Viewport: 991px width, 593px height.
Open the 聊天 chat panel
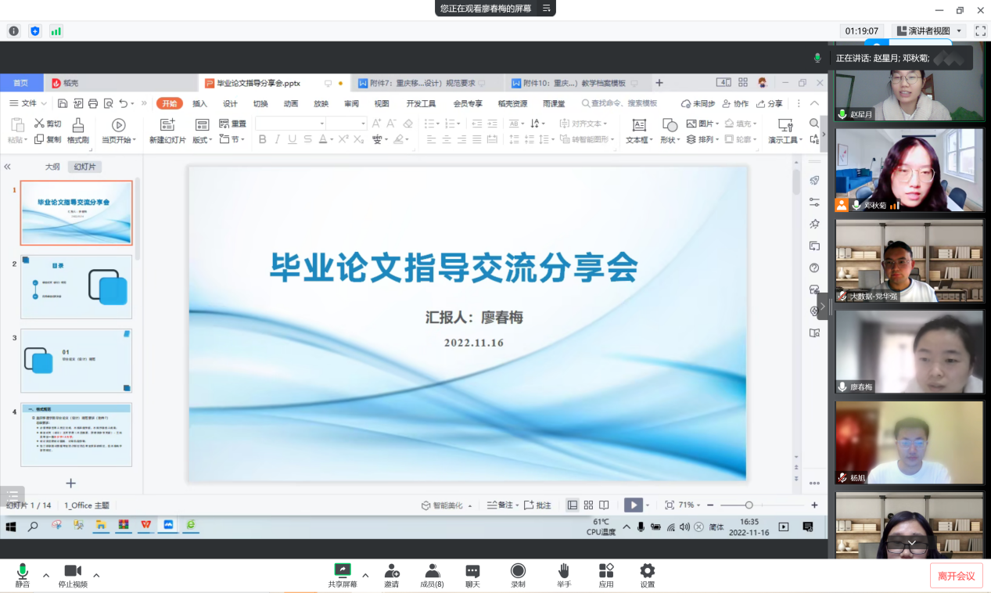point(472,571)
